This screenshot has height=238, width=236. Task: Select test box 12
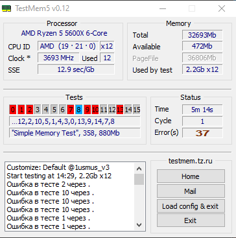tap(112, 110)
